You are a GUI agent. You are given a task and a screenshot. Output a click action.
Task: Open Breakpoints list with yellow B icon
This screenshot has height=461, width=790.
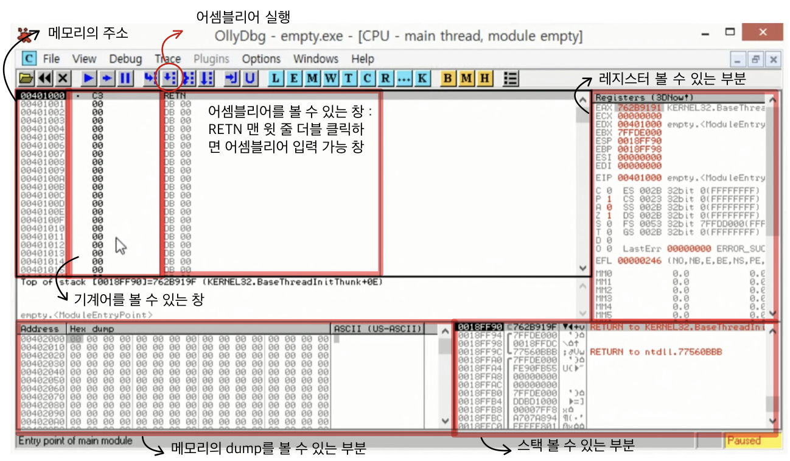coord(449,78)
